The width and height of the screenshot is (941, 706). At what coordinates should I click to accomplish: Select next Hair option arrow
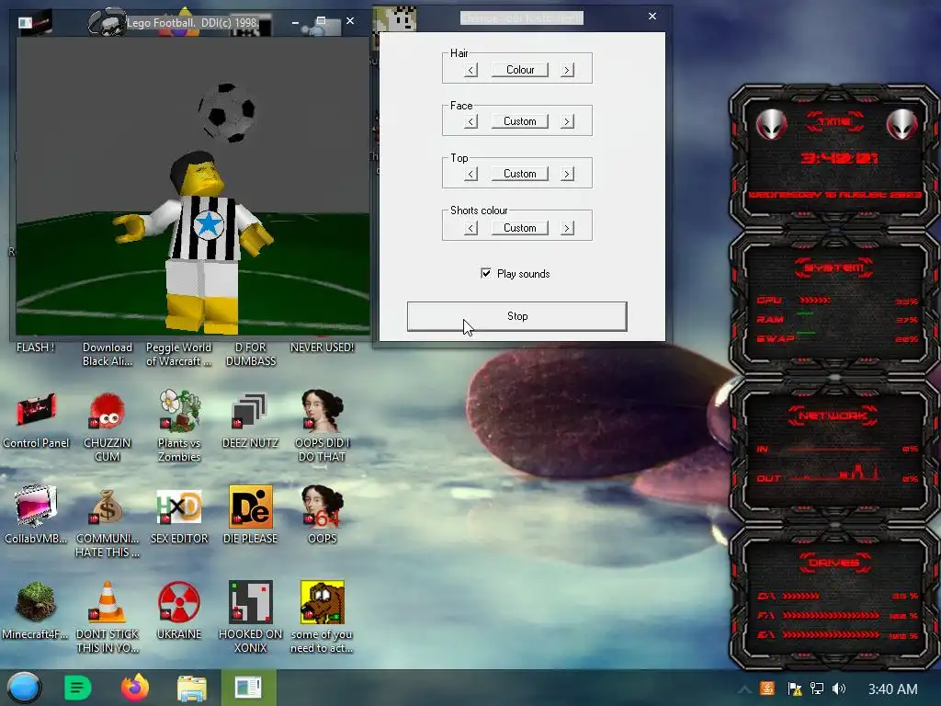click(x=567, y=70)
